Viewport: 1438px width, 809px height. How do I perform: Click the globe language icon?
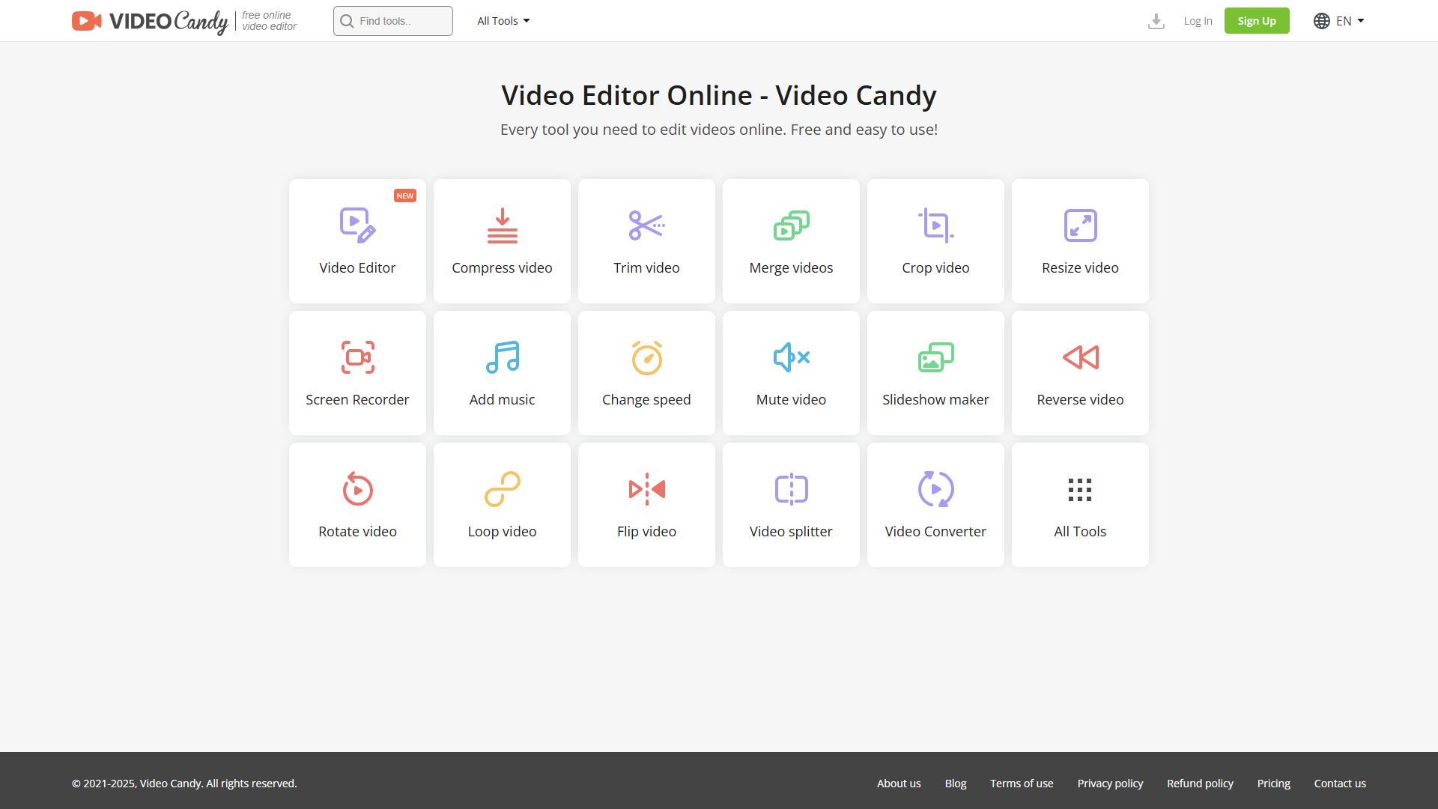(1321, 21)
